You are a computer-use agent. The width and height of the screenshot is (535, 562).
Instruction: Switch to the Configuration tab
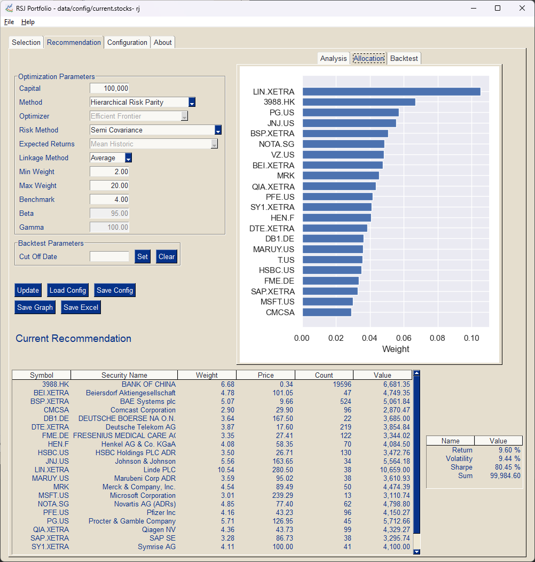click(127, 42)
